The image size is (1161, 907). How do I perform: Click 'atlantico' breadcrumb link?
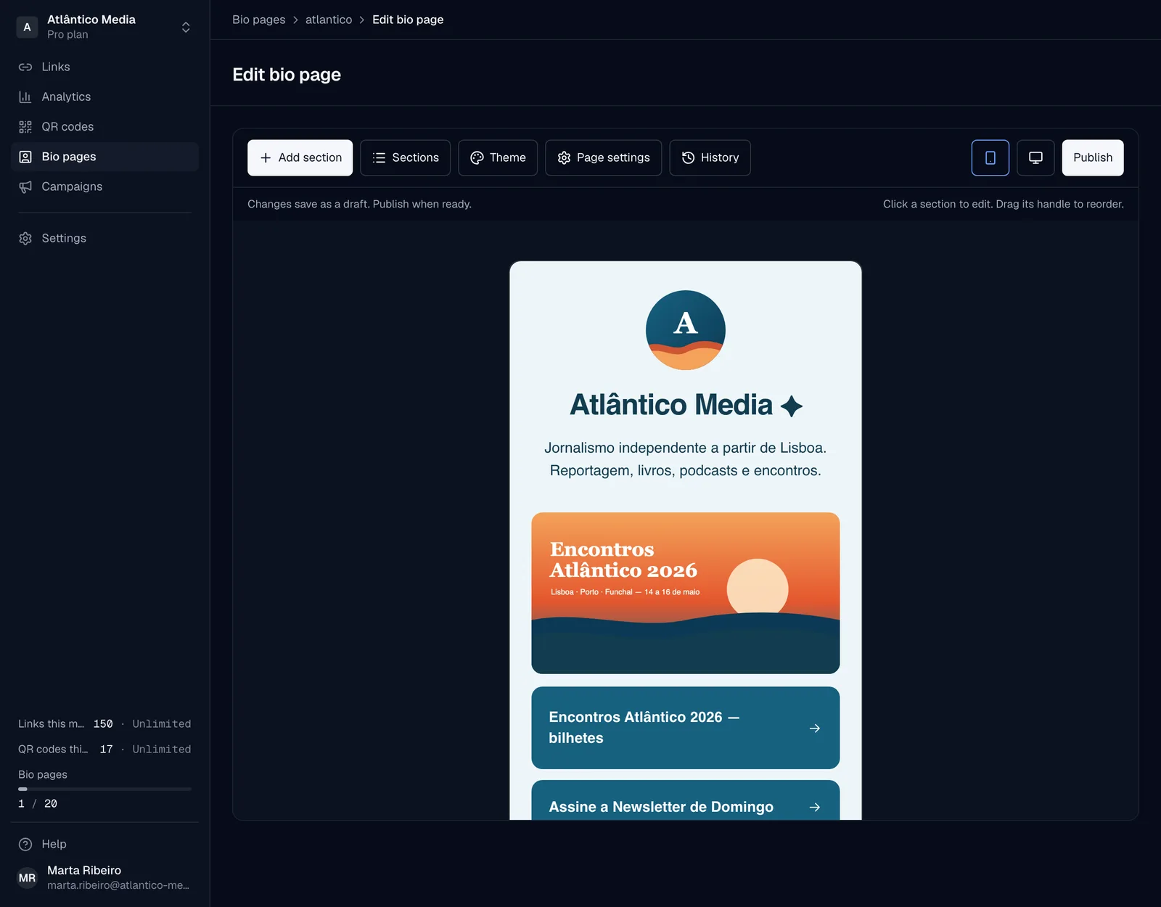coord(329,20)
